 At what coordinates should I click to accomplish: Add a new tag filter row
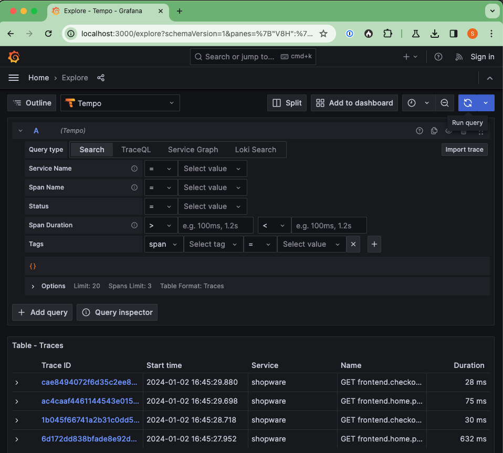pos(374,244)
